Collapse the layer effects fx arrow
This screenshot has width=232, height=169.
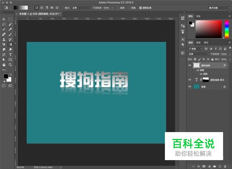[x=228, y=65]
